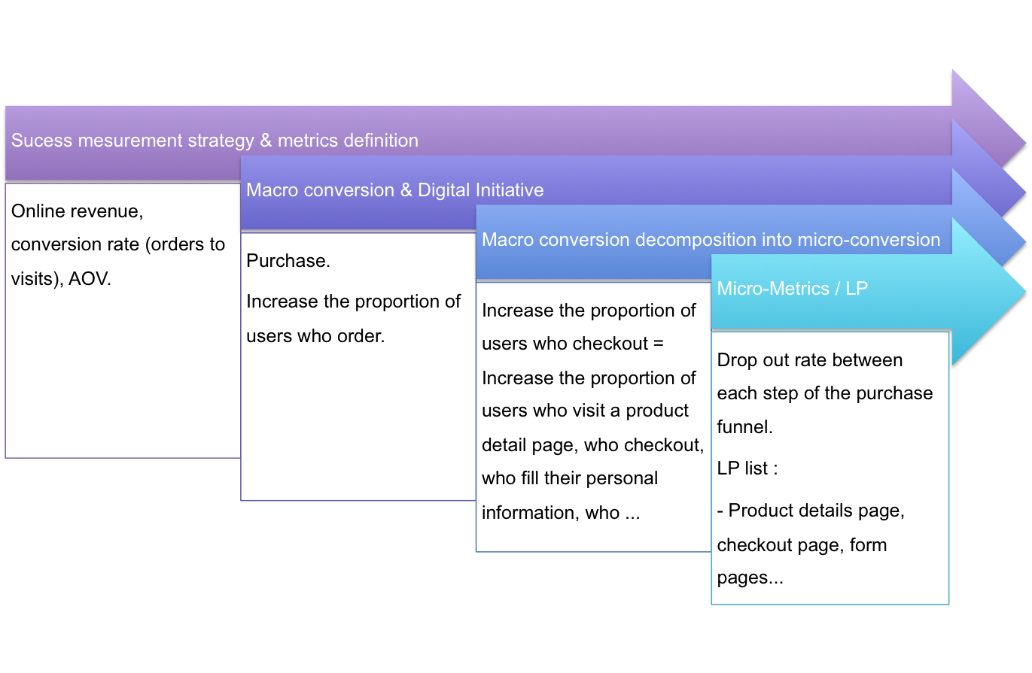This screenshot has width=1032, height=673.
Task: Click 'users who order.' text line
Action: tap(315, 336)
